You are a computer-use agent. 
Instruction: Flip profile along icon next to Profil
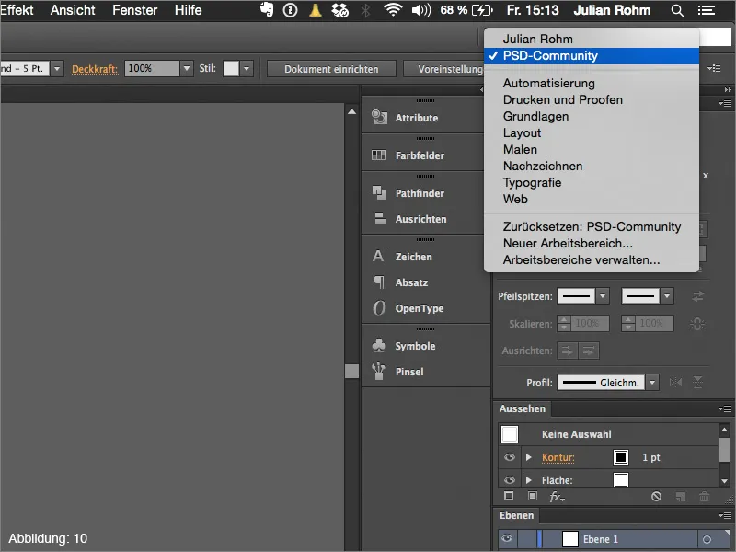(x=675, y=382)
